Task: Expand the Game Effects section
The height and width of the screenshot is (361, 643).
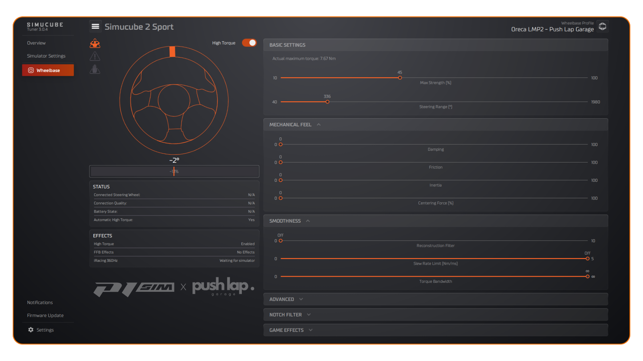Action: (x=311, y=330)
